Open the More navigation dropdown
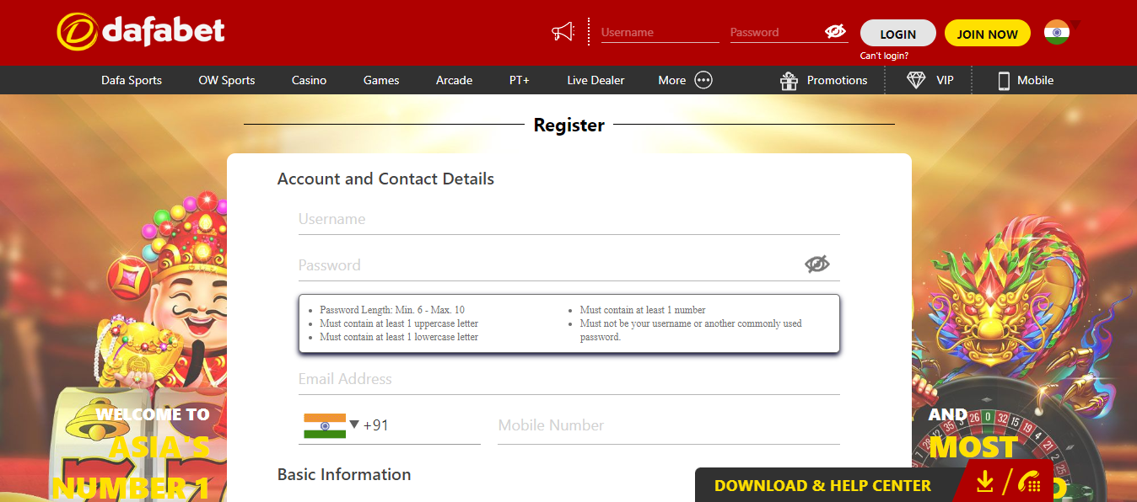Image resolution: width=1137 pixels, height=502 pixels. (x=683, y=79)
